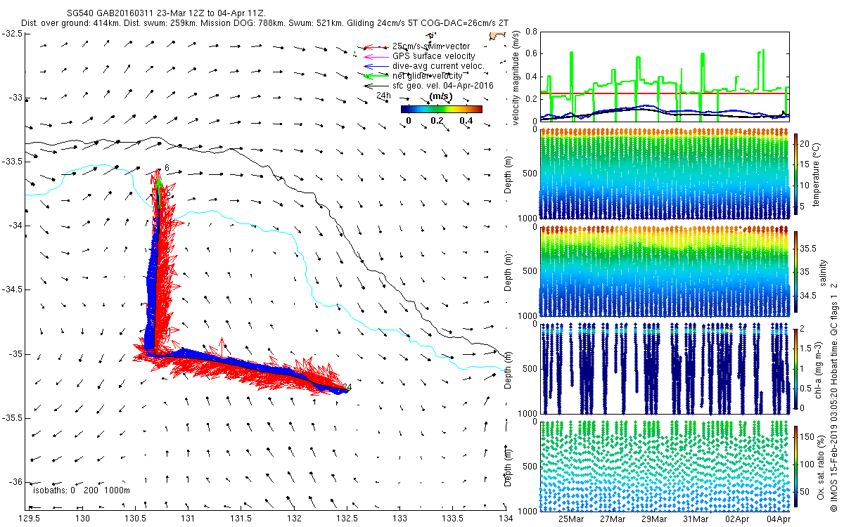Click the temperature colorbar
844x527 pixels.
coord(796,174)
